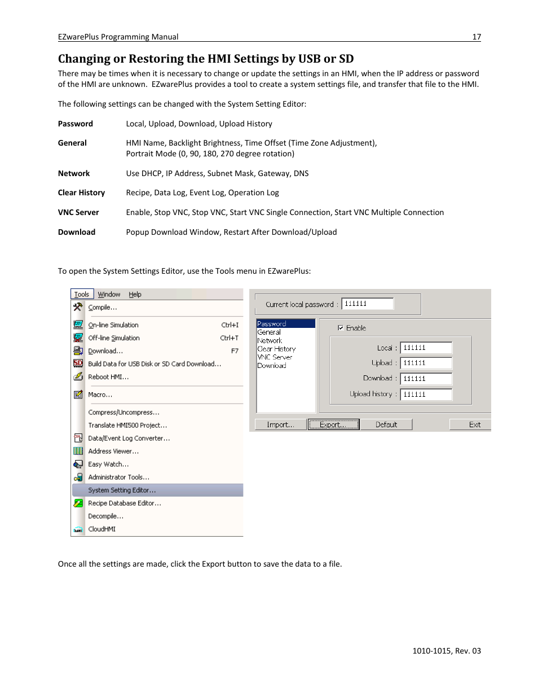This screenshot has height=697, width=538.
Task: Click the Download menu icon
Action: pyautogui.click(x=78, y=350)
